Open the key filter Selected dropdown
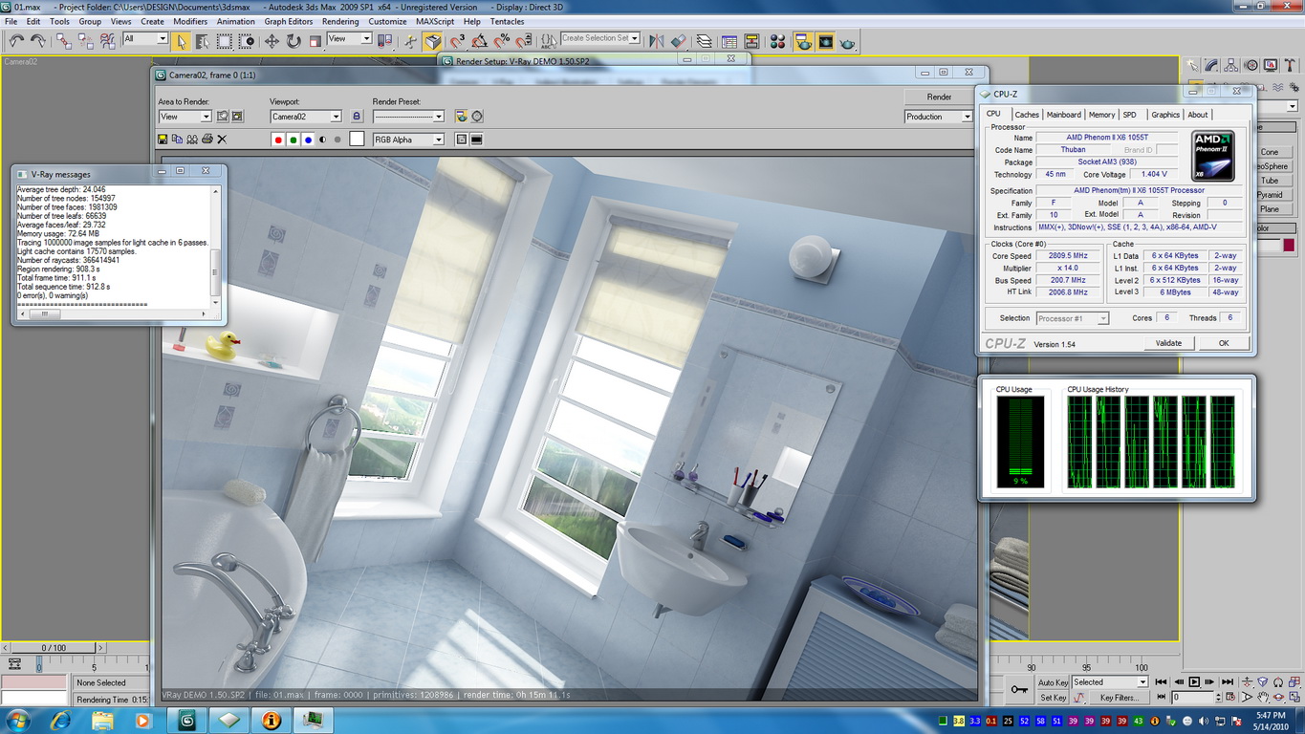 1110,682
